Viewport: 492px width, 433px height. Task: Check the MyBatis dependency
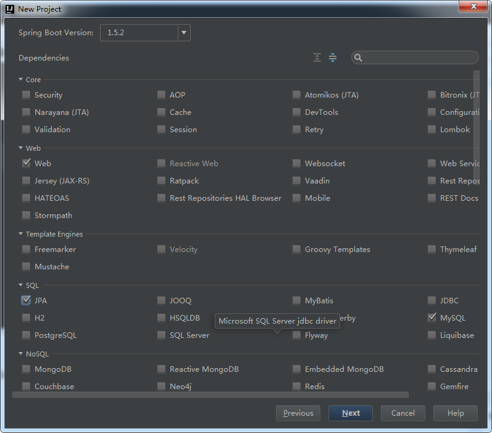coord(296,300)
